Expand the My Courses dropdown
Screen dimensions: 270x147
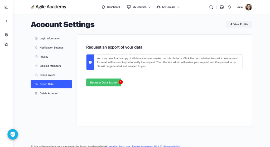(139, 7)
